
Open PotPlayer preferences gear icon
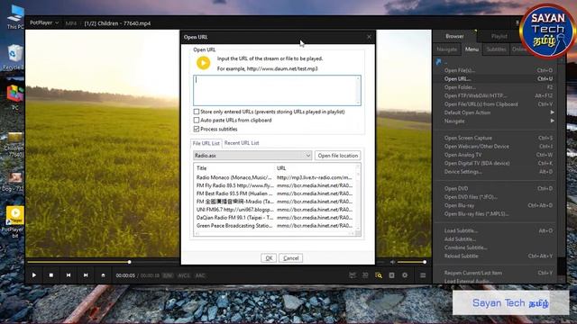[405, 275]
